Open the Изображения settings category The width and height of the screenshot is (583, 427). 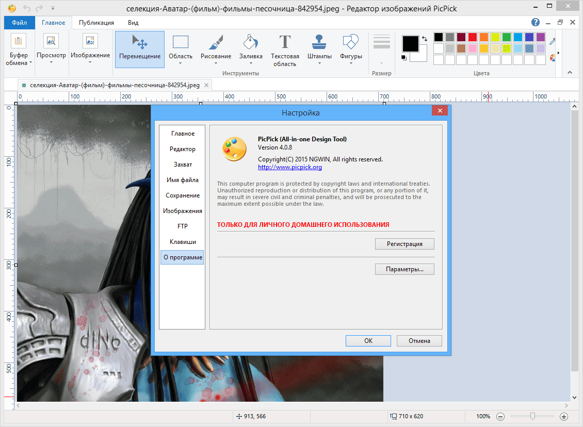point(183,211)
